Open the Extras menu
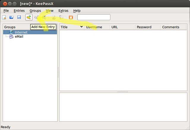Screen dimensions: 190x130 click(x=63, y=11)
